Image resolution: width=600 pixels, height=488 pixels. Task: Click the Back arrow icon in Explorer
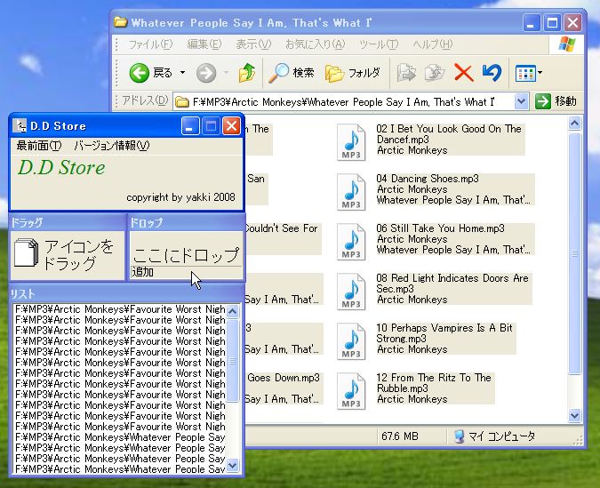(x=139, y=73)
